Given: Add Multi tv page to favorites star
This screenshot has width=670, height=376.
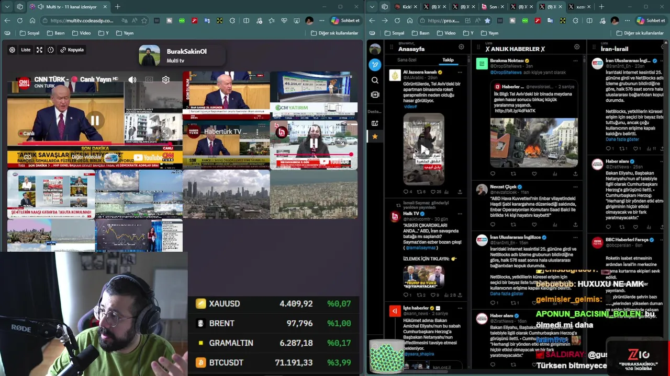Looking at the screenshot, I should click(144, 20).
